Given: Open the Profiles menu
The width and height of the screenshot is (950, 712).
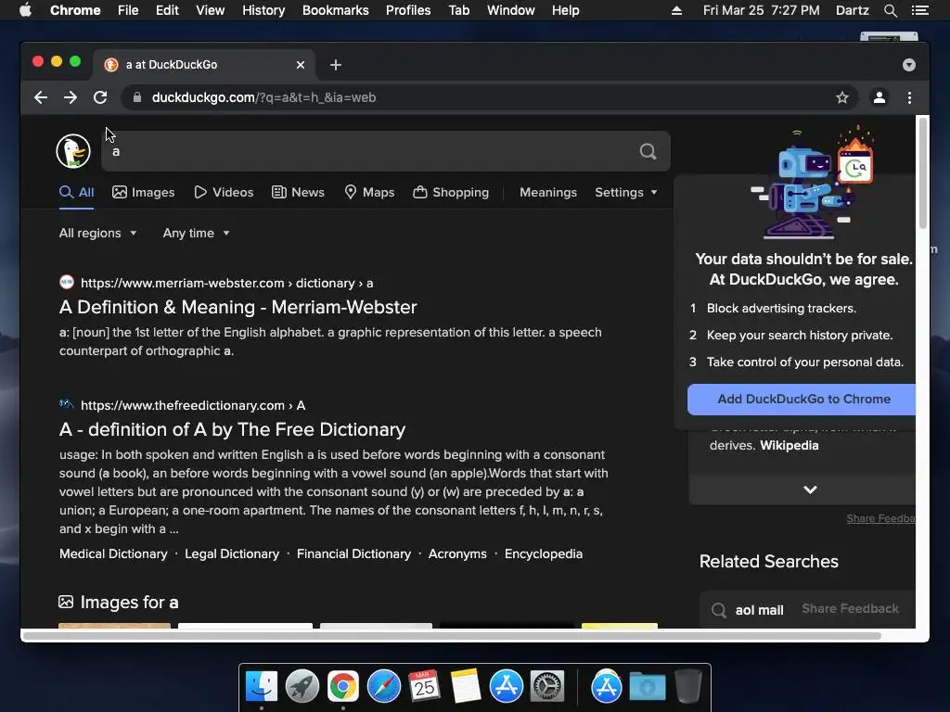Looking at the screenshot, I should (x=408, y=10).
